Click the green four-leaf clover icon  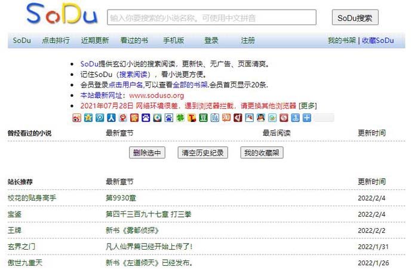click(x=180, y=118)
